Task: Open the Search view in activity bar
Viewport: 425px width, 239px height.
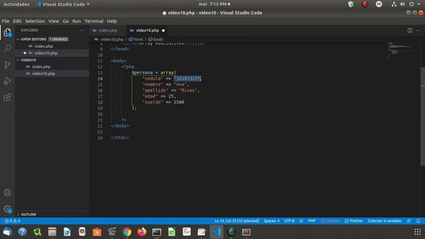Action: pyautogui.click(x=7, y=48)
